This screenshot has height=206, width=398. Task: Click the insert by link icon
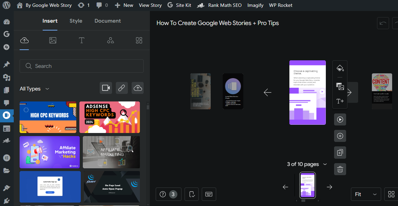122,88
